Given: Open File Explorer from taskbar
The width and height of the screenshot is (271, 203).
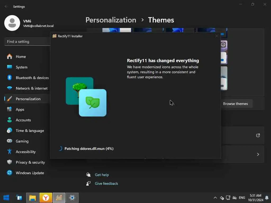Looking at the screenshot, I should click(33, 198).
